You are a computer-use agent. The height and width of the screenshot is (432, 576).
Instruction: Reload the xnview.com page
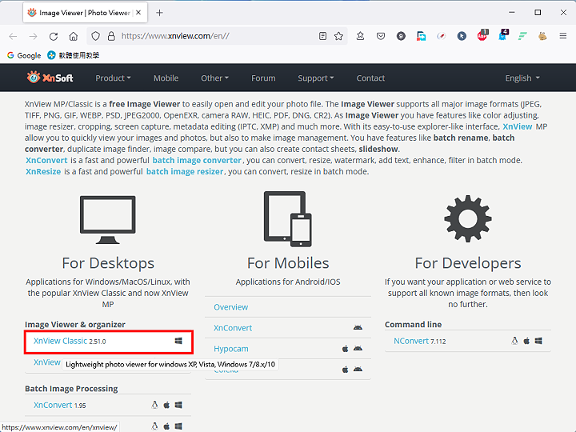54,36
